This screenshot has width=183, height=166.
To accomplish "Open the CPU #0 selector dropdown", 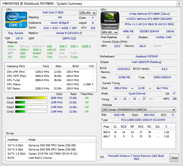I will [88, 13].
